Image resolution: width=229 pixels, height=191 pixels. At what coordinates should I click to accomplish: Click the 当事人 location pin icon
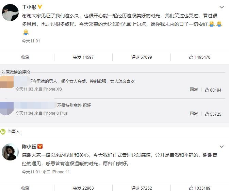pos(3,131)
